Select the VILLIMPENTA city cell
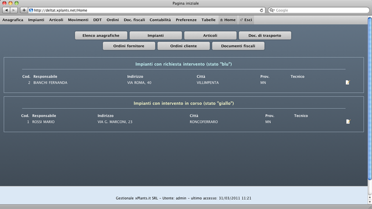This screenshot has height=209, width=372. [208, 82]
